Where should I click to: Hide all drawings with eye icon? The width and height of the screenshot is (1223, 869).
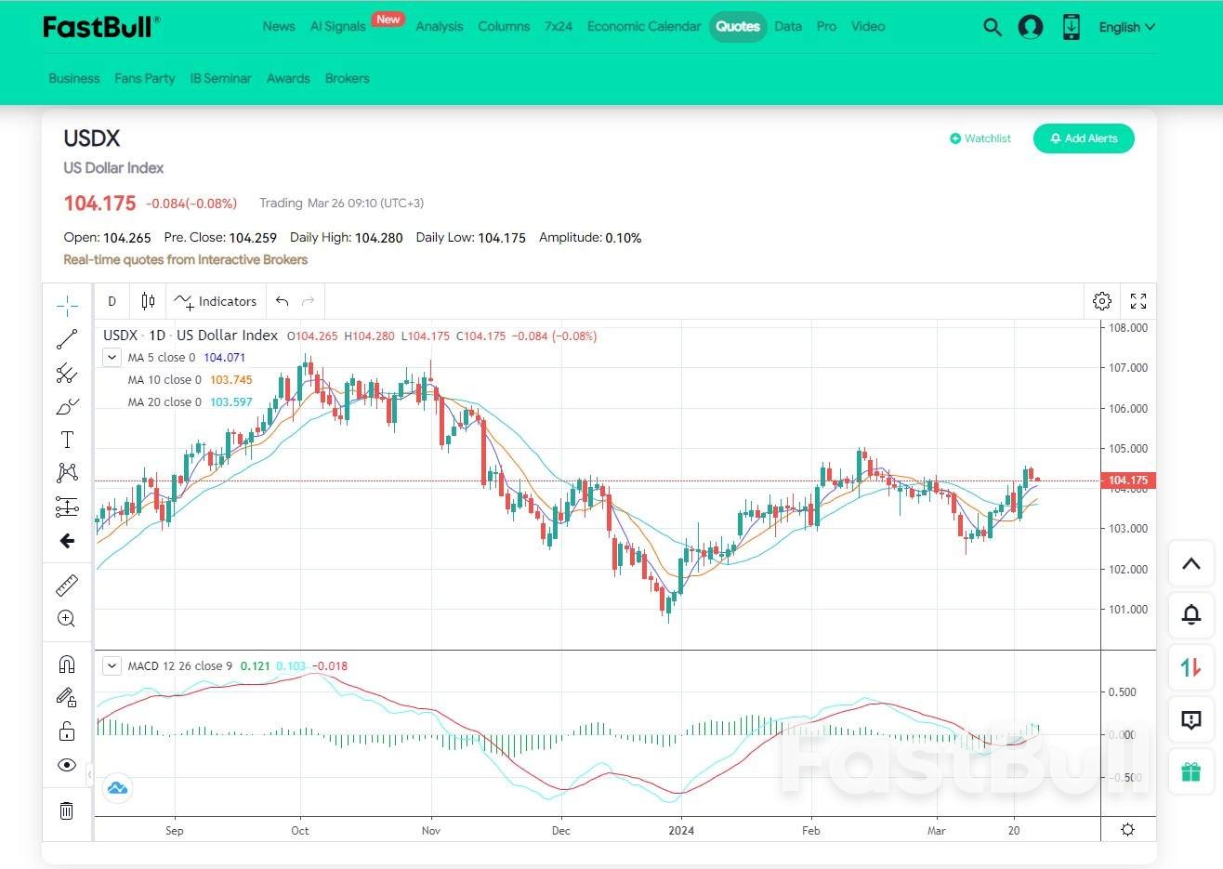pos(67,765)
